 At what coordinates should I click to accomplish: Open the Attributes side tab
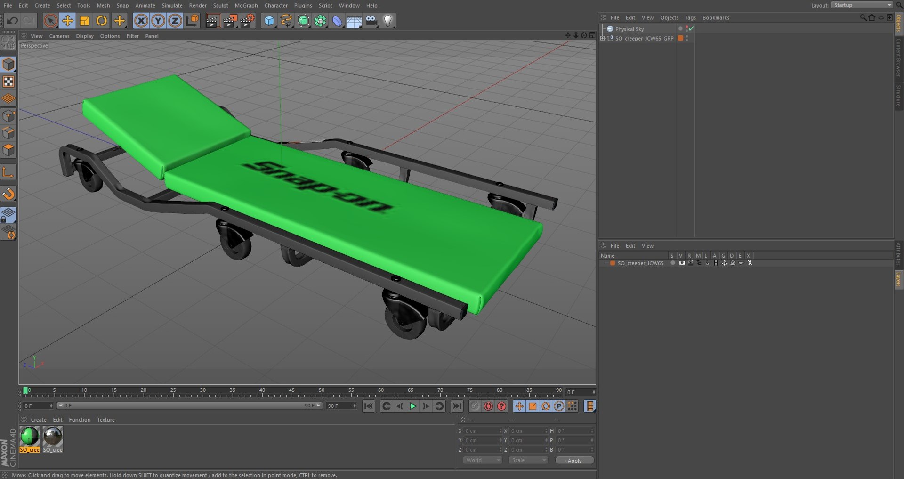(x=898, y=254)
